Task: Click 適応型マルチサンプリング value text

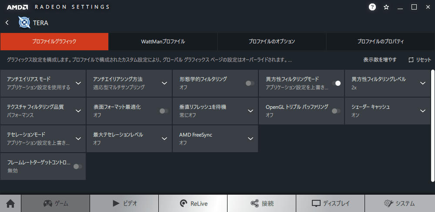Action: click(119, 88)
